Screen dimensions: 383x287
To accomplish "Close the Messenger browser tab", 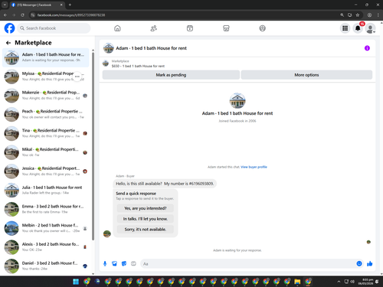I will click(61, 5).
